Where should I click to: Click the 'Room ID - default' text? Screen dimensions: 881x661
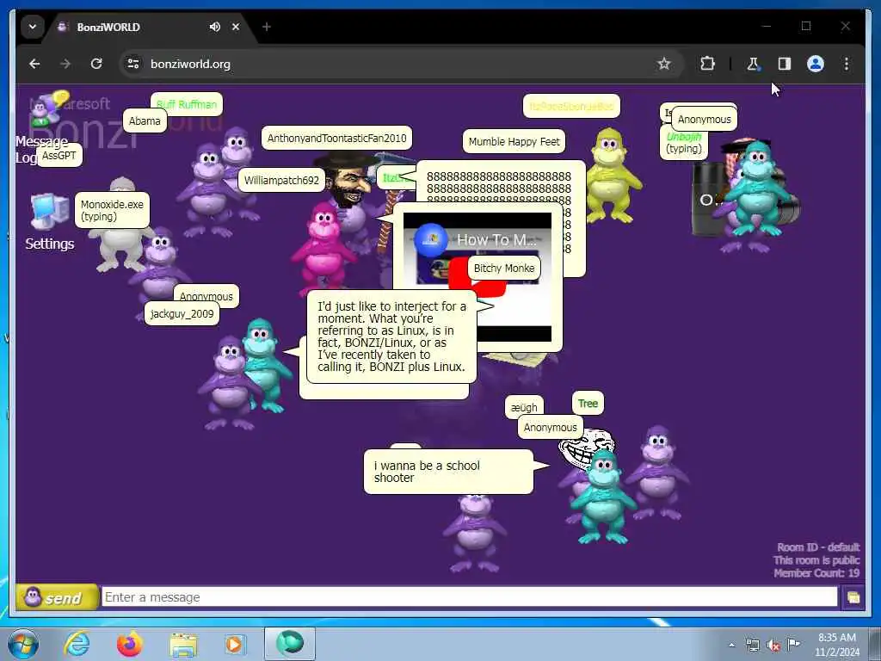(818, 547)
